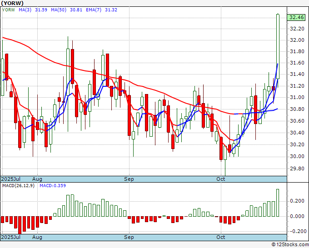
Task: Click the 31.80 price axis label
Action: pos(297,52)
